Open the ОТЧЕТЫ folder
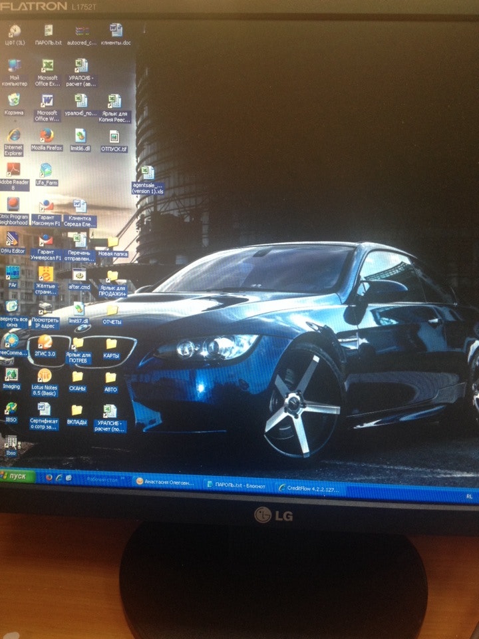479x639 pixels. (x=112, y=316)
